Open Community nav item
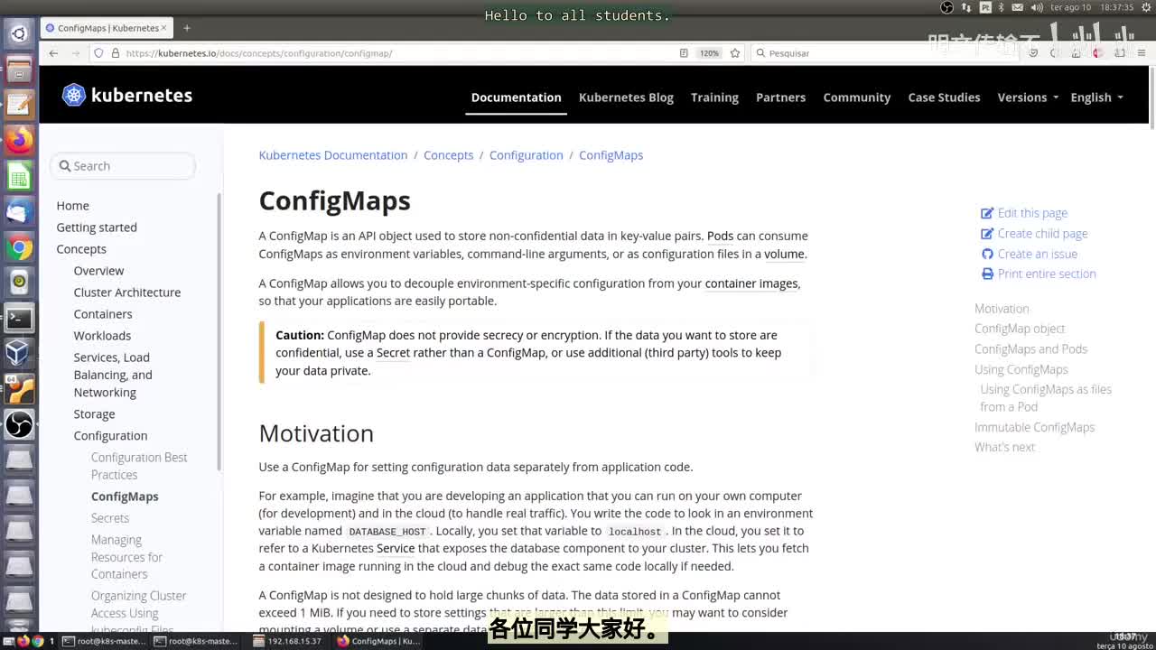Screen dimensions: 1156x650 pyautogui.click(x=856, y=97)
